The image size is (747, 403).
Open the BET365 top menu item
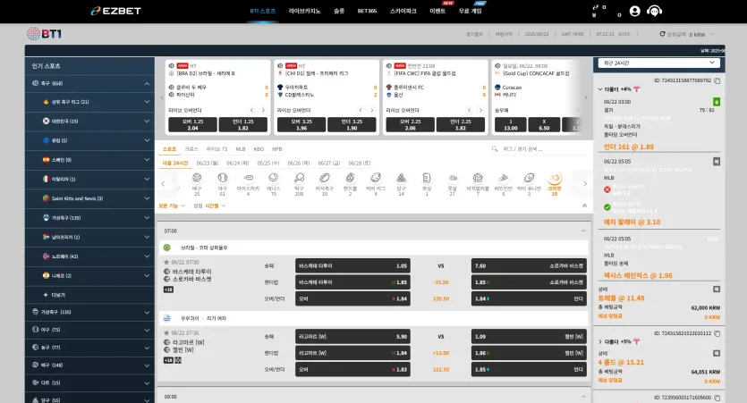[x=367, y=11]
